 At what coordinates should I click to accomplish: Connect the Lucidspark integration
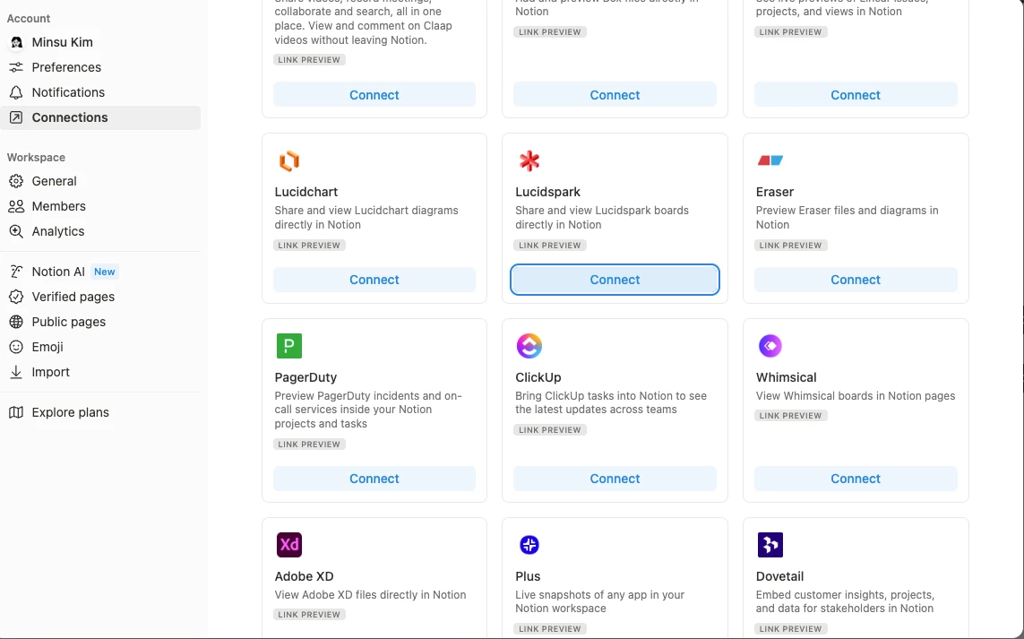pyautogui.click(x=615, y=280)
